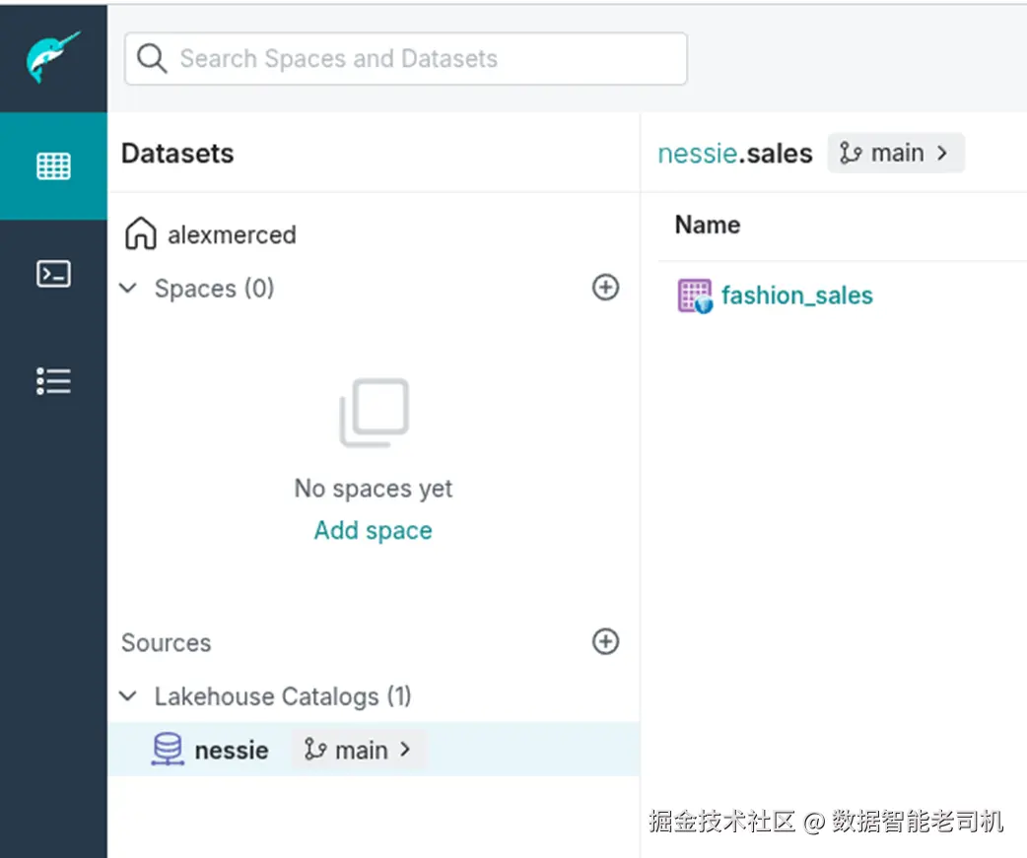Click the alexmerced home icon

coord(141,234)
